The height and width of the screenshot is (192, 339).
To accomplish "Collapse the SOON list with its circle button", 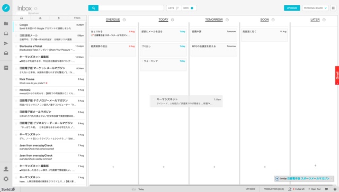I will click(273, 20).
